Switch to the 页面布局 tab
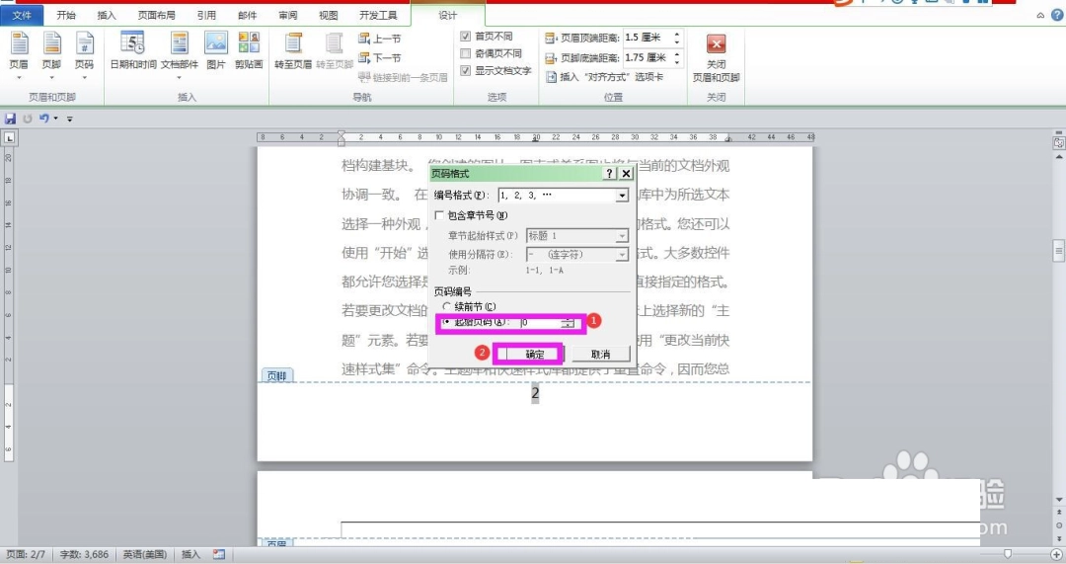 click(x=156, y=15)
